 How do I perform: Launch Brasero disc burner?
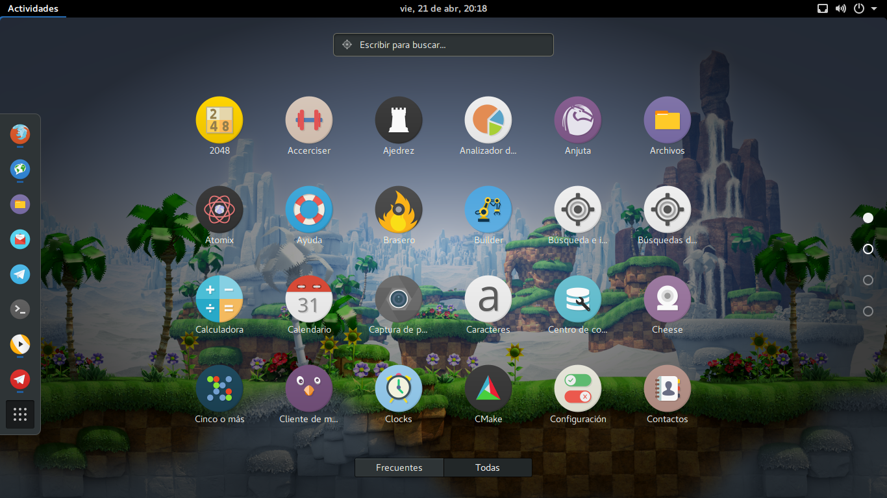(399, 209)
